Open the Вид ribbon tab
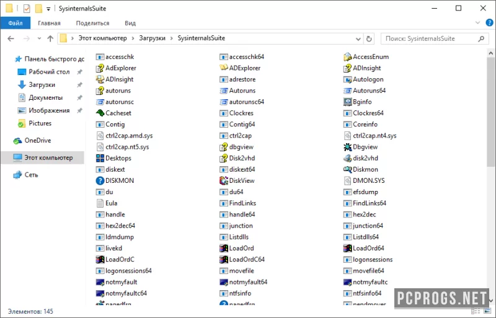Image resolution: width=496 pixels, height=318 pixels. (130, 23)
